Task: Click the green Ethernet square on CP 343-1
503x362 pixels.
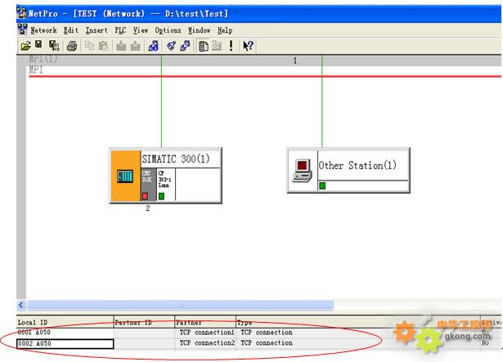Action: click(161, 196)
